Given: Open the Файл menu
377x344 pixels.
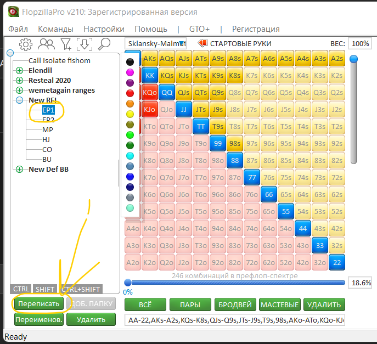Looking at the screenshot, I should pos(18,29).
